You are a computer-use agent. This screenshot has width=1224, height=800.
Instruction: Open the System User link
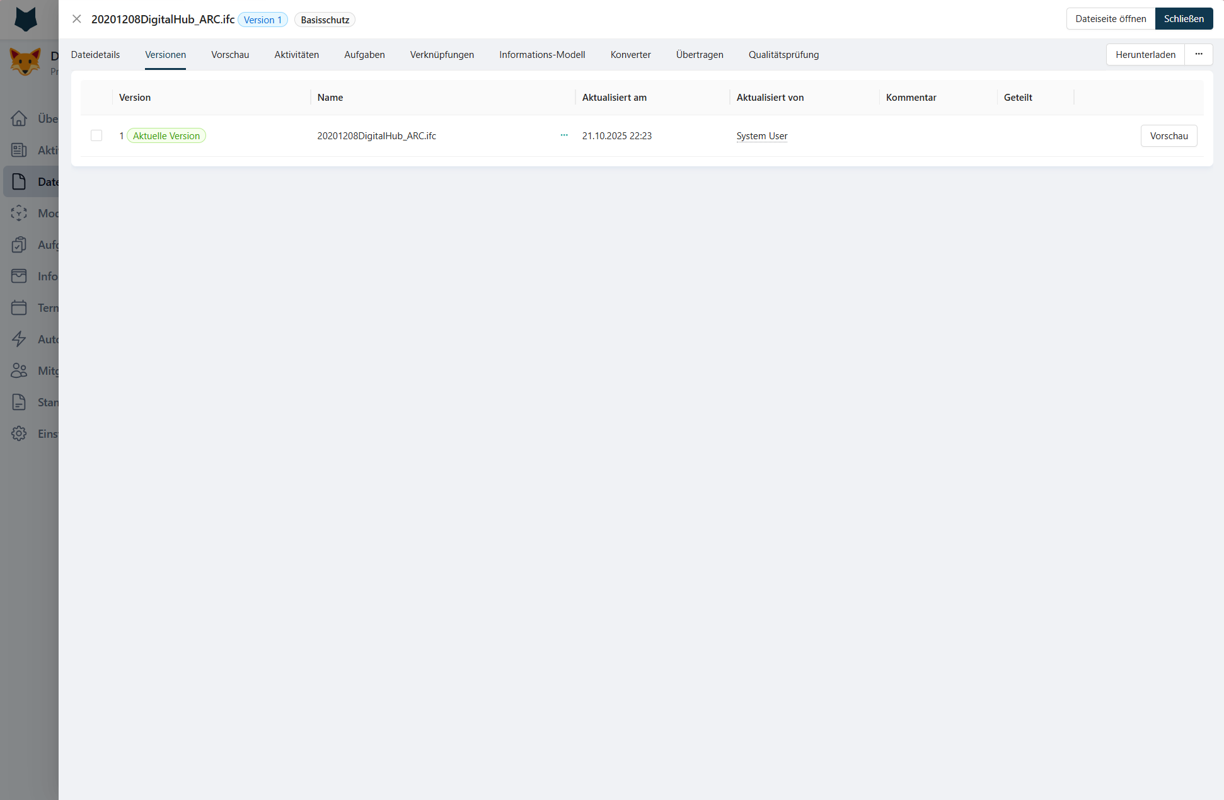[x=761, y=136]
